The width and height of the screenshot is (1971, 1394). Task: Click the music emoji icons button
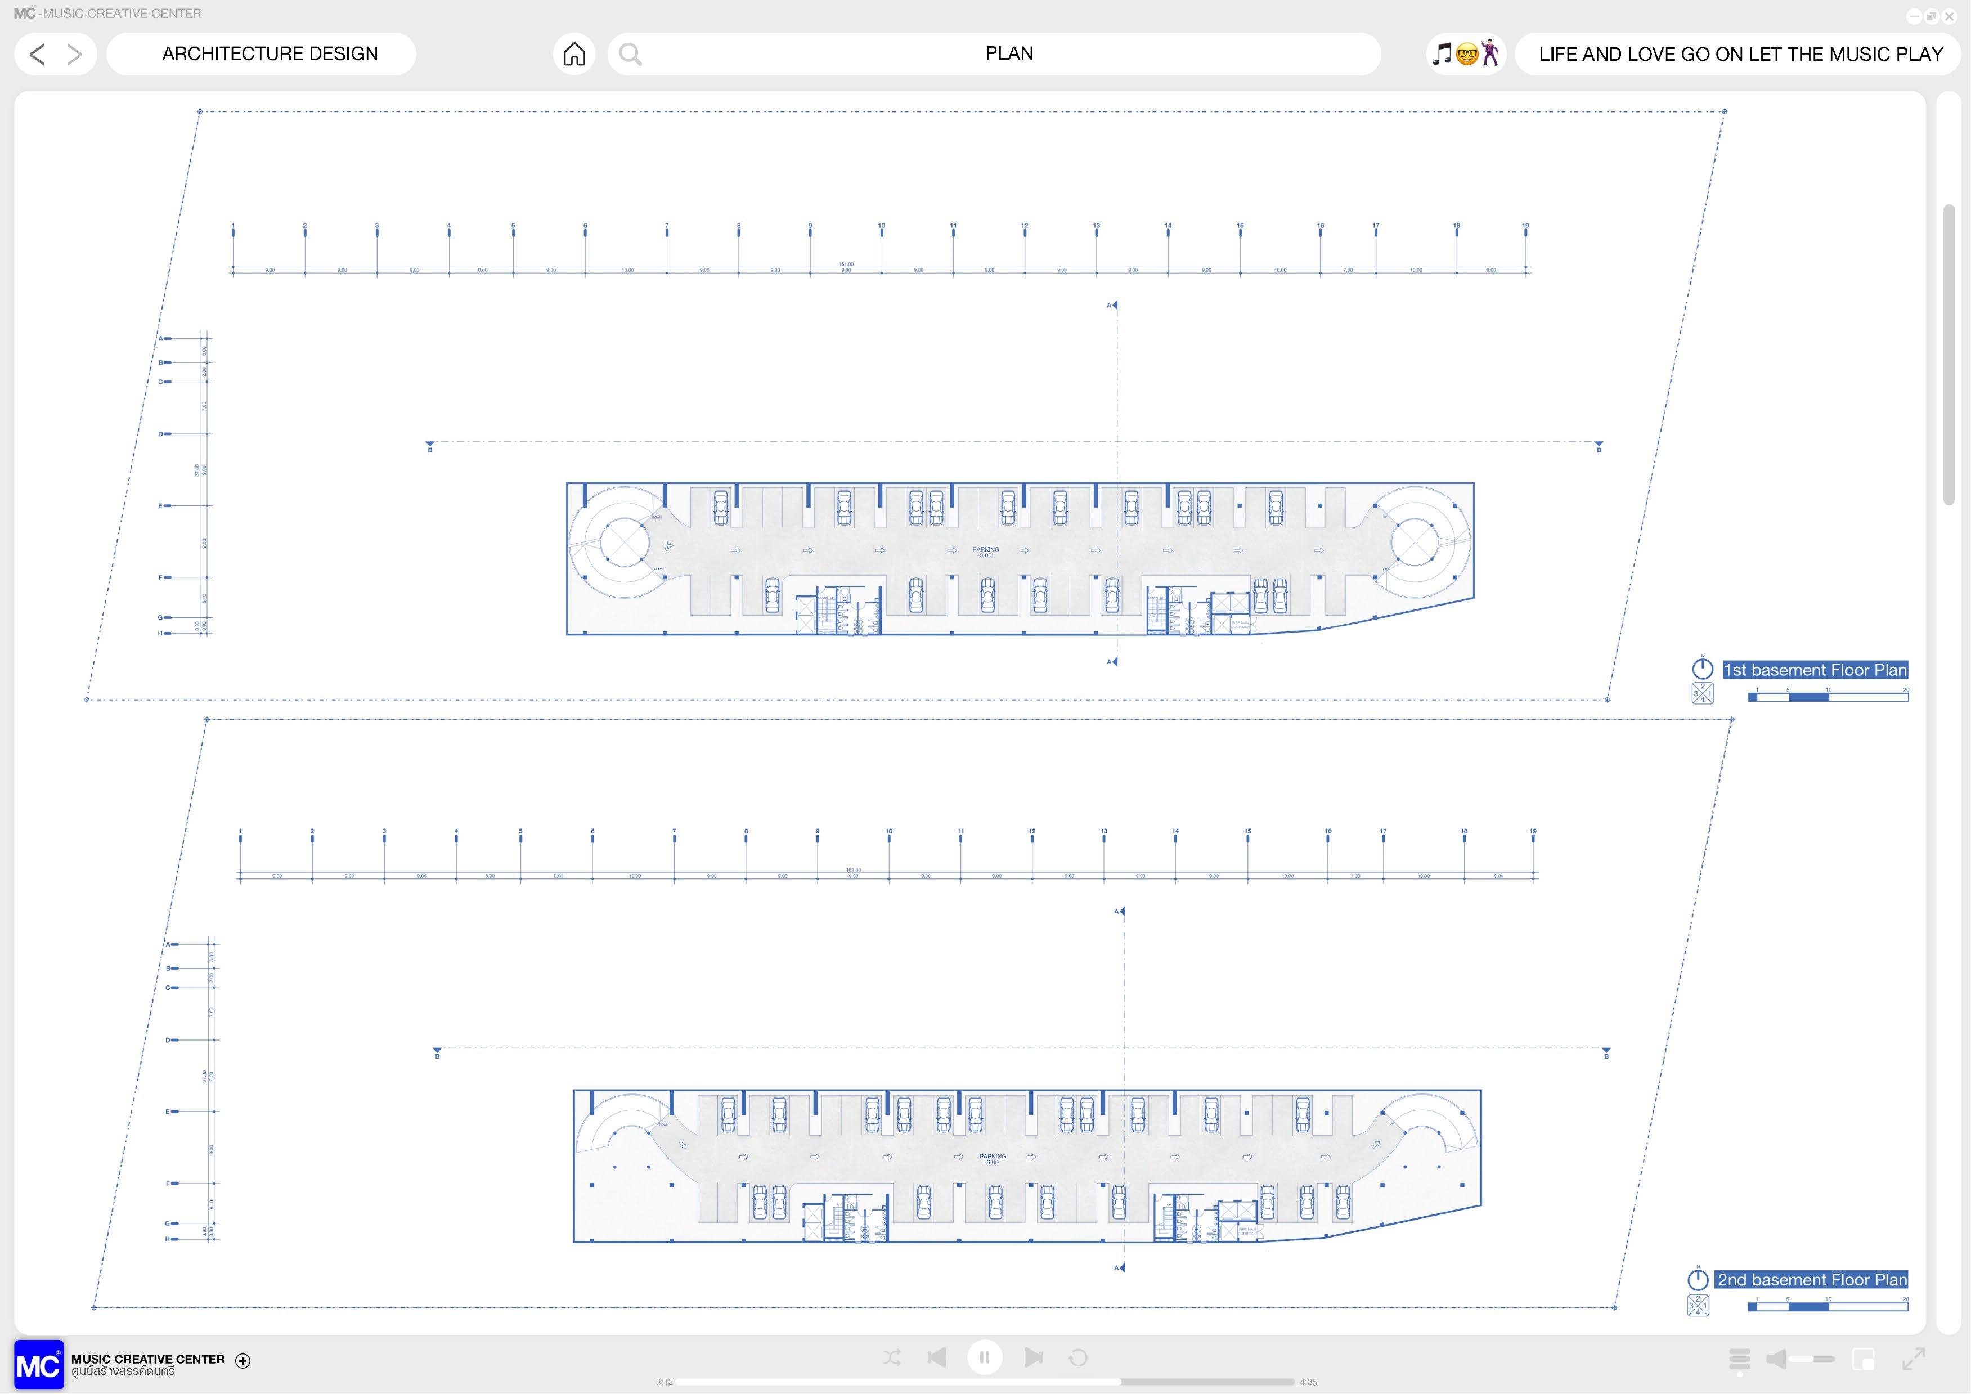[x=1466, y=54]
